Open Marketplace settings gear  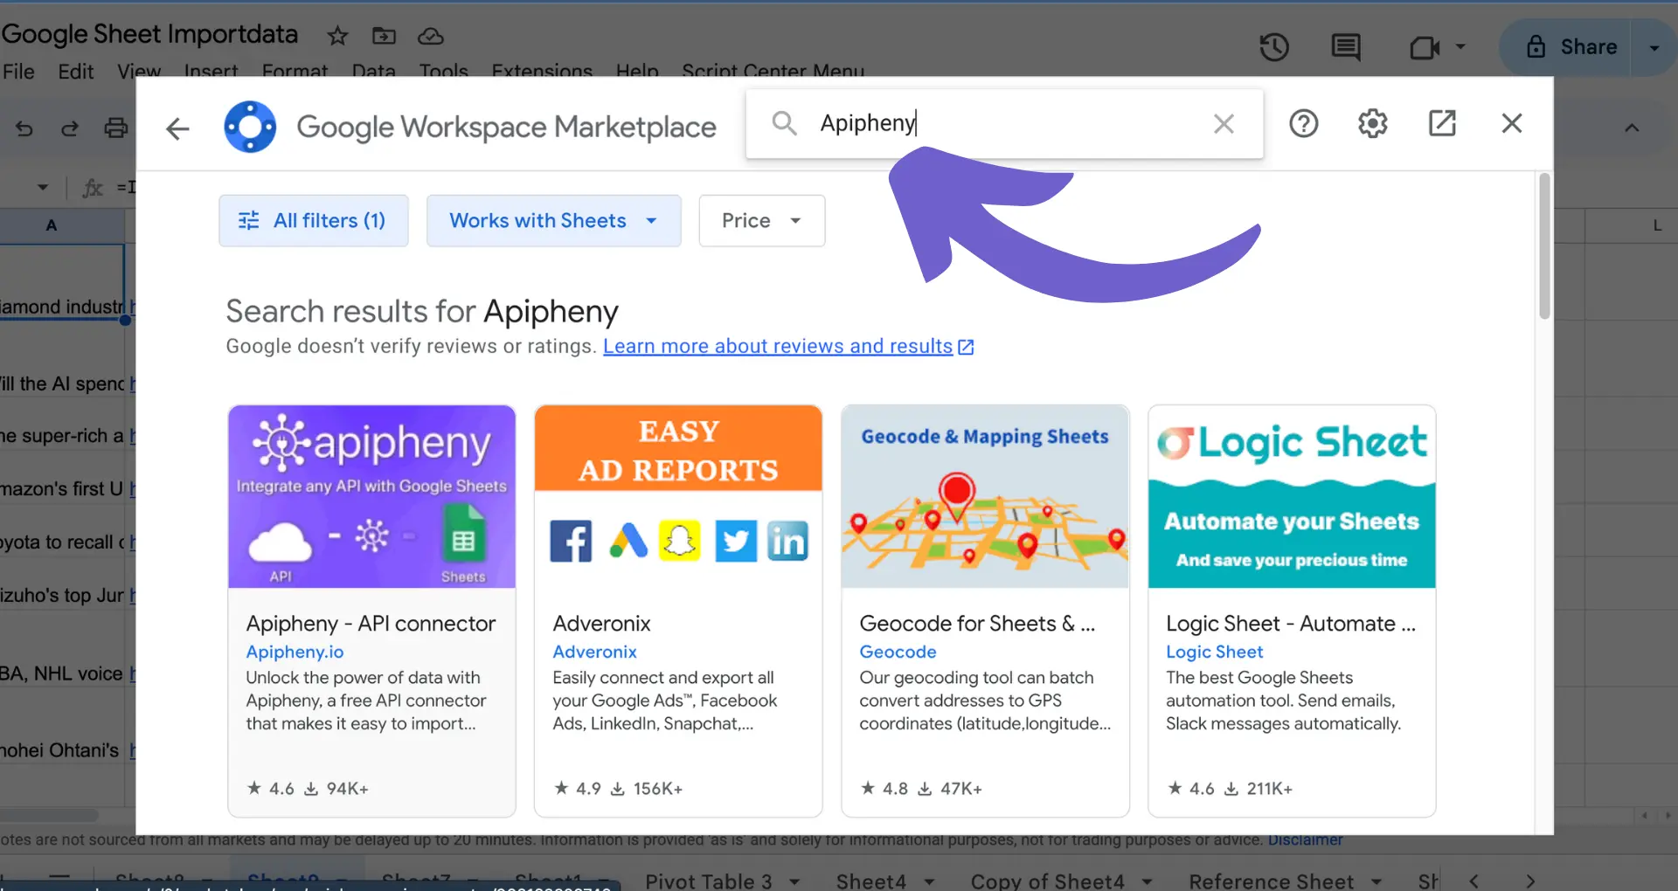[1372, 123]
